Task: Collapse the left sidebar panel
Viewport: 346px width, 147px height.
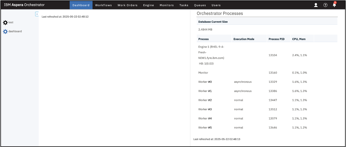Action: [37, 14]
